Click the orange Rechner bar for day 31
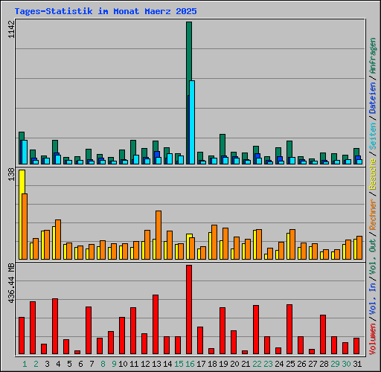The image size is (381, 372). tap(359, 248)
